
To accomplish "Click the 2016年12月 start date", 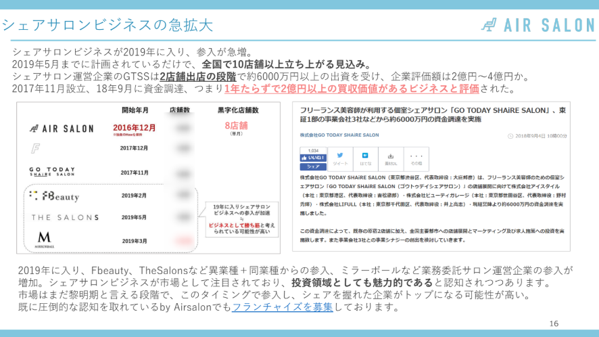I will [x=134, y=128].
